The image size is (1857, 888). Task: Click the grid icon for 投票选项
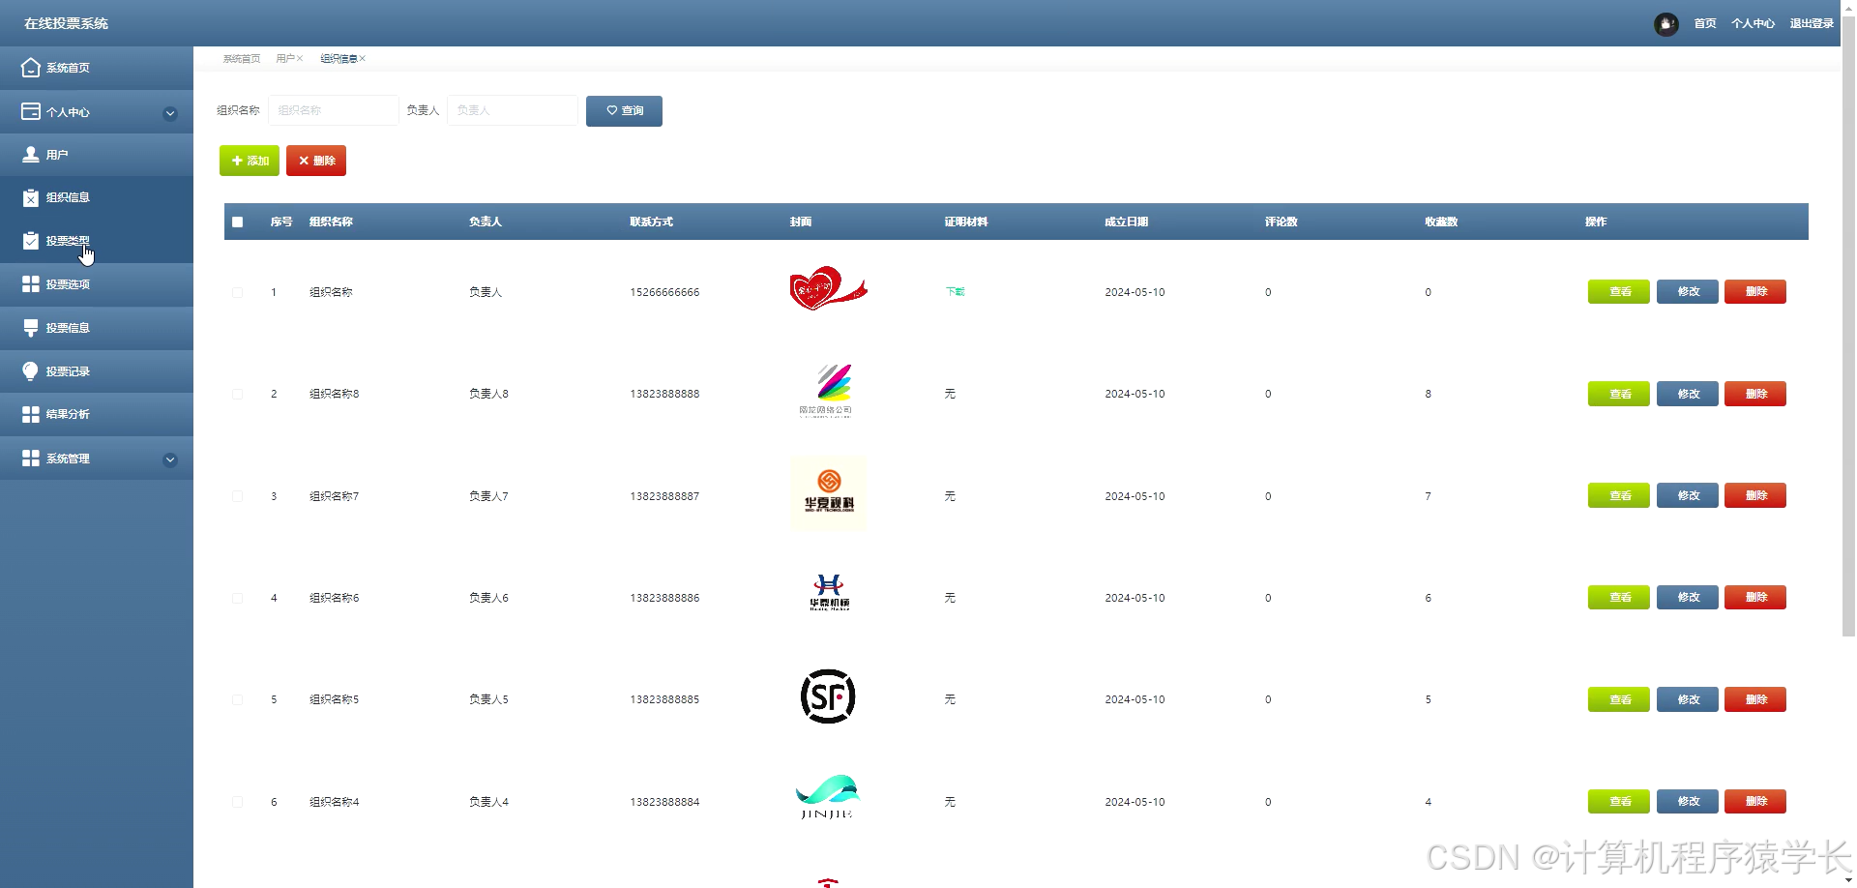point(31,283)
